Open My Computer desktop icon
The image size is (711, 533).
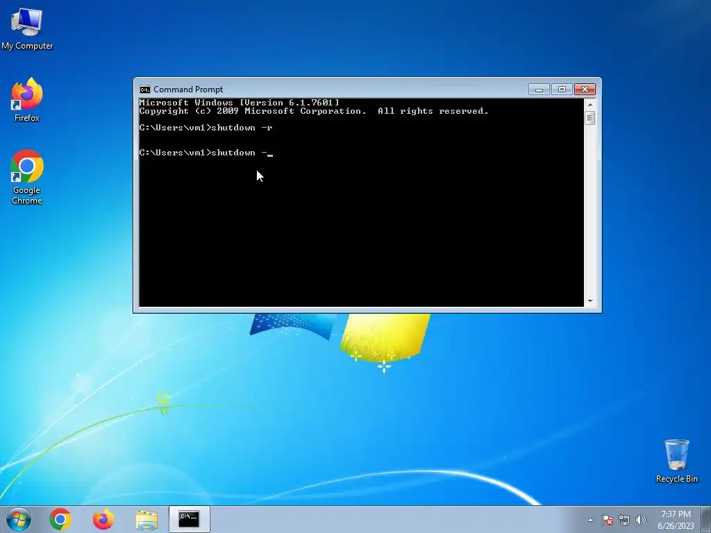tap(27, 28)
